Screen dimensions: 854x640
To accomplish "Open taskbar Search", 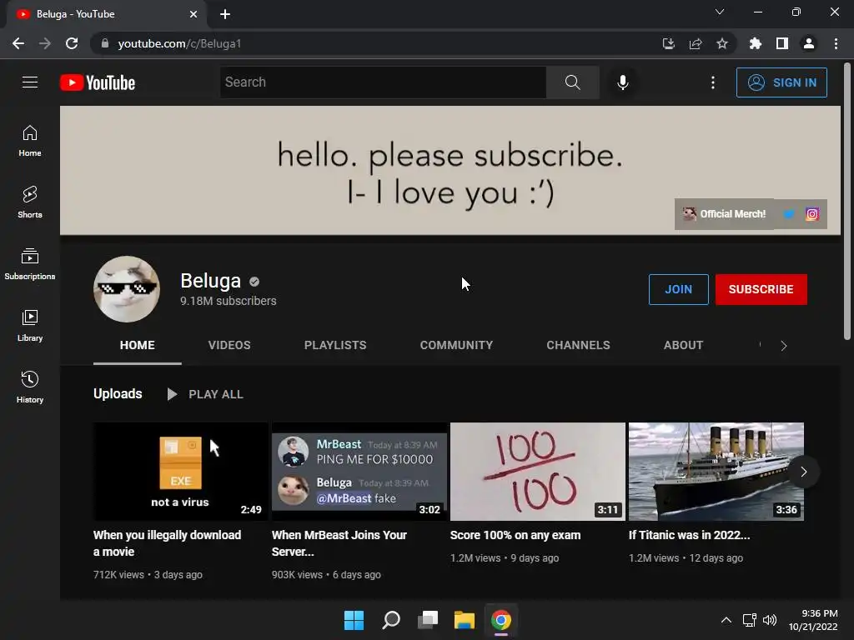I will (x=391, y=620).
